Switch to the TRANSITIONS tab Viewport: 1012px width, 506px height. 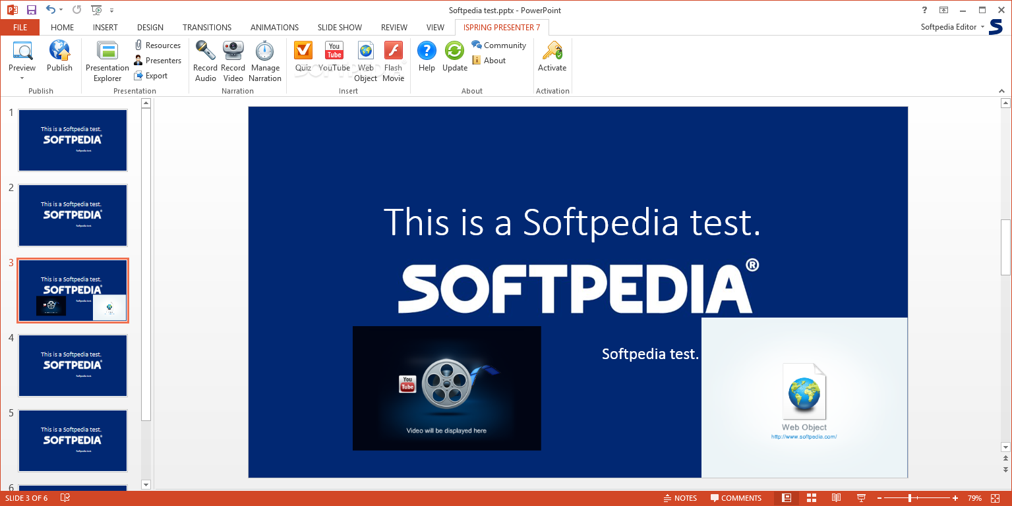click(x=207, y=28)
